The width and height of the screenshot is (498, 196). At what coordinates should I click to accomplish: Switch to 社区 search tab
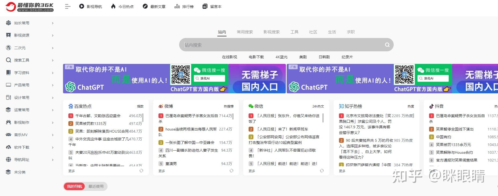point(313,32)
